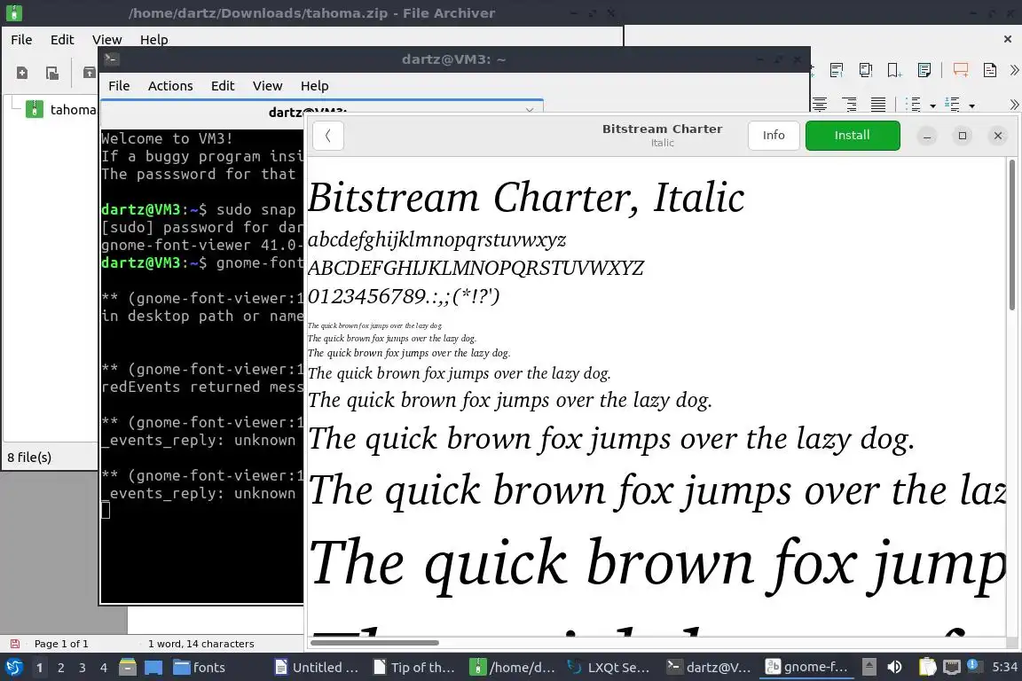Switch to desktop 2 on the pager

point(61,668)
